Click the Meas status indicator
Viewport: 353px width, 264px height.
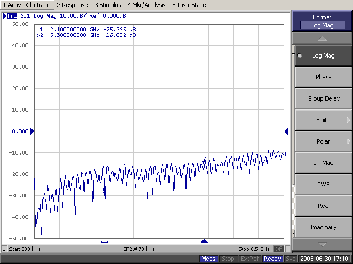click(208, 258)
